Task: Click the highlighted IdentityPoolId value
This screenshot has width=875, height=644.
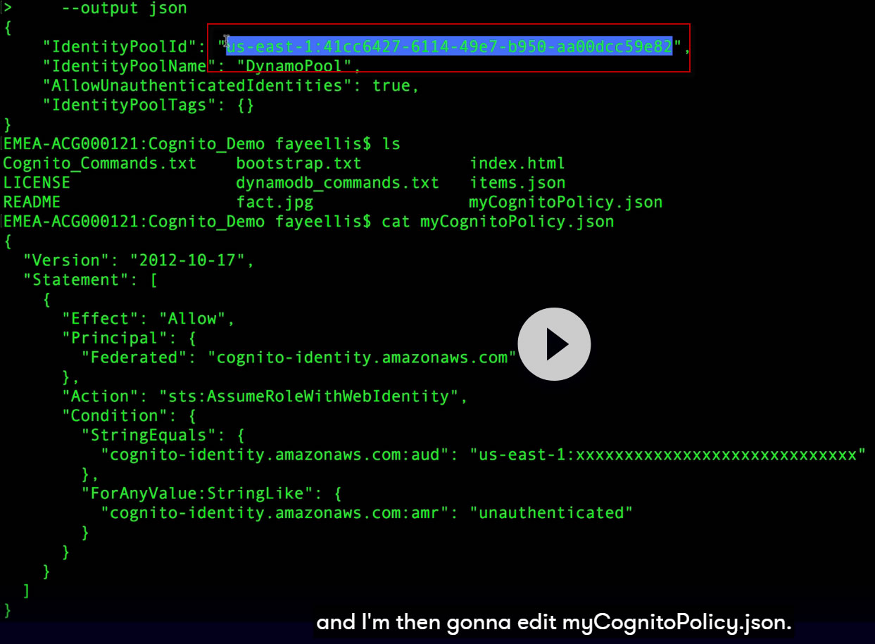Action: pyautogui.click(x=449, y=46)
